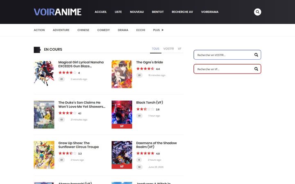Browse the COMEDY genre

pyautogui.click(x=103, y=30)
